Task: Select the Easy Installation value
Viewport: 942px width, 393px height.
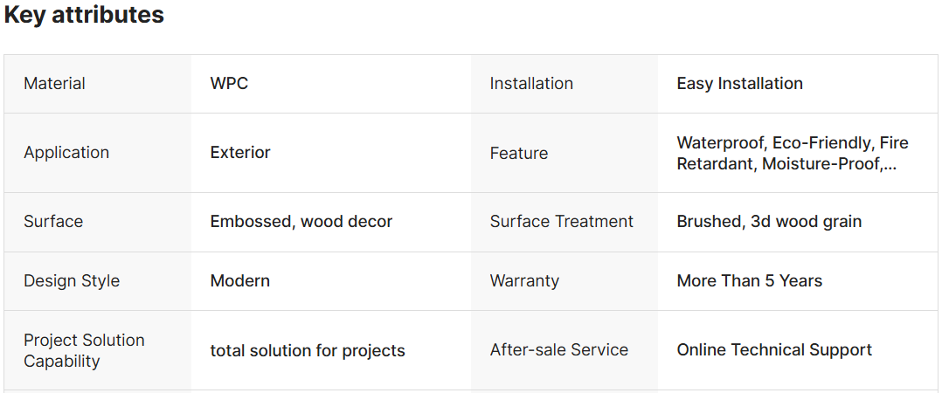Action: [x=739, y=84]
